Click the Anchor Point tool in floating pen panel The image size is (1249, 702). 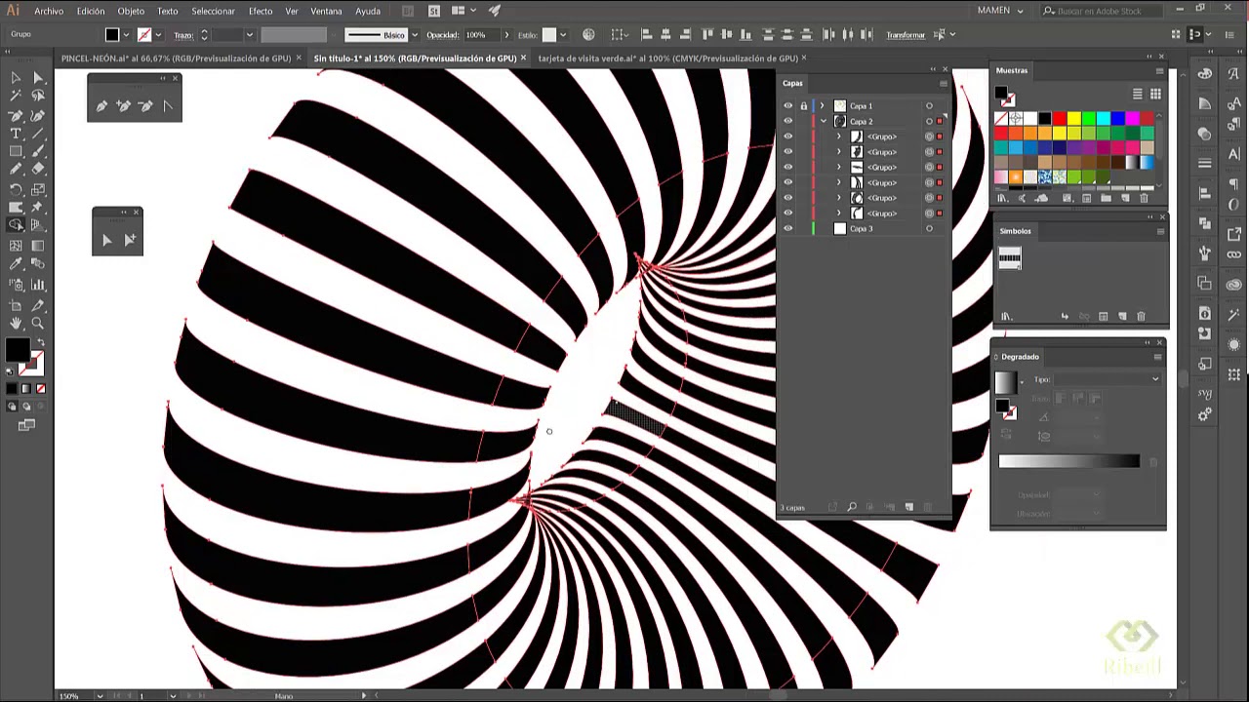[167, 106]
